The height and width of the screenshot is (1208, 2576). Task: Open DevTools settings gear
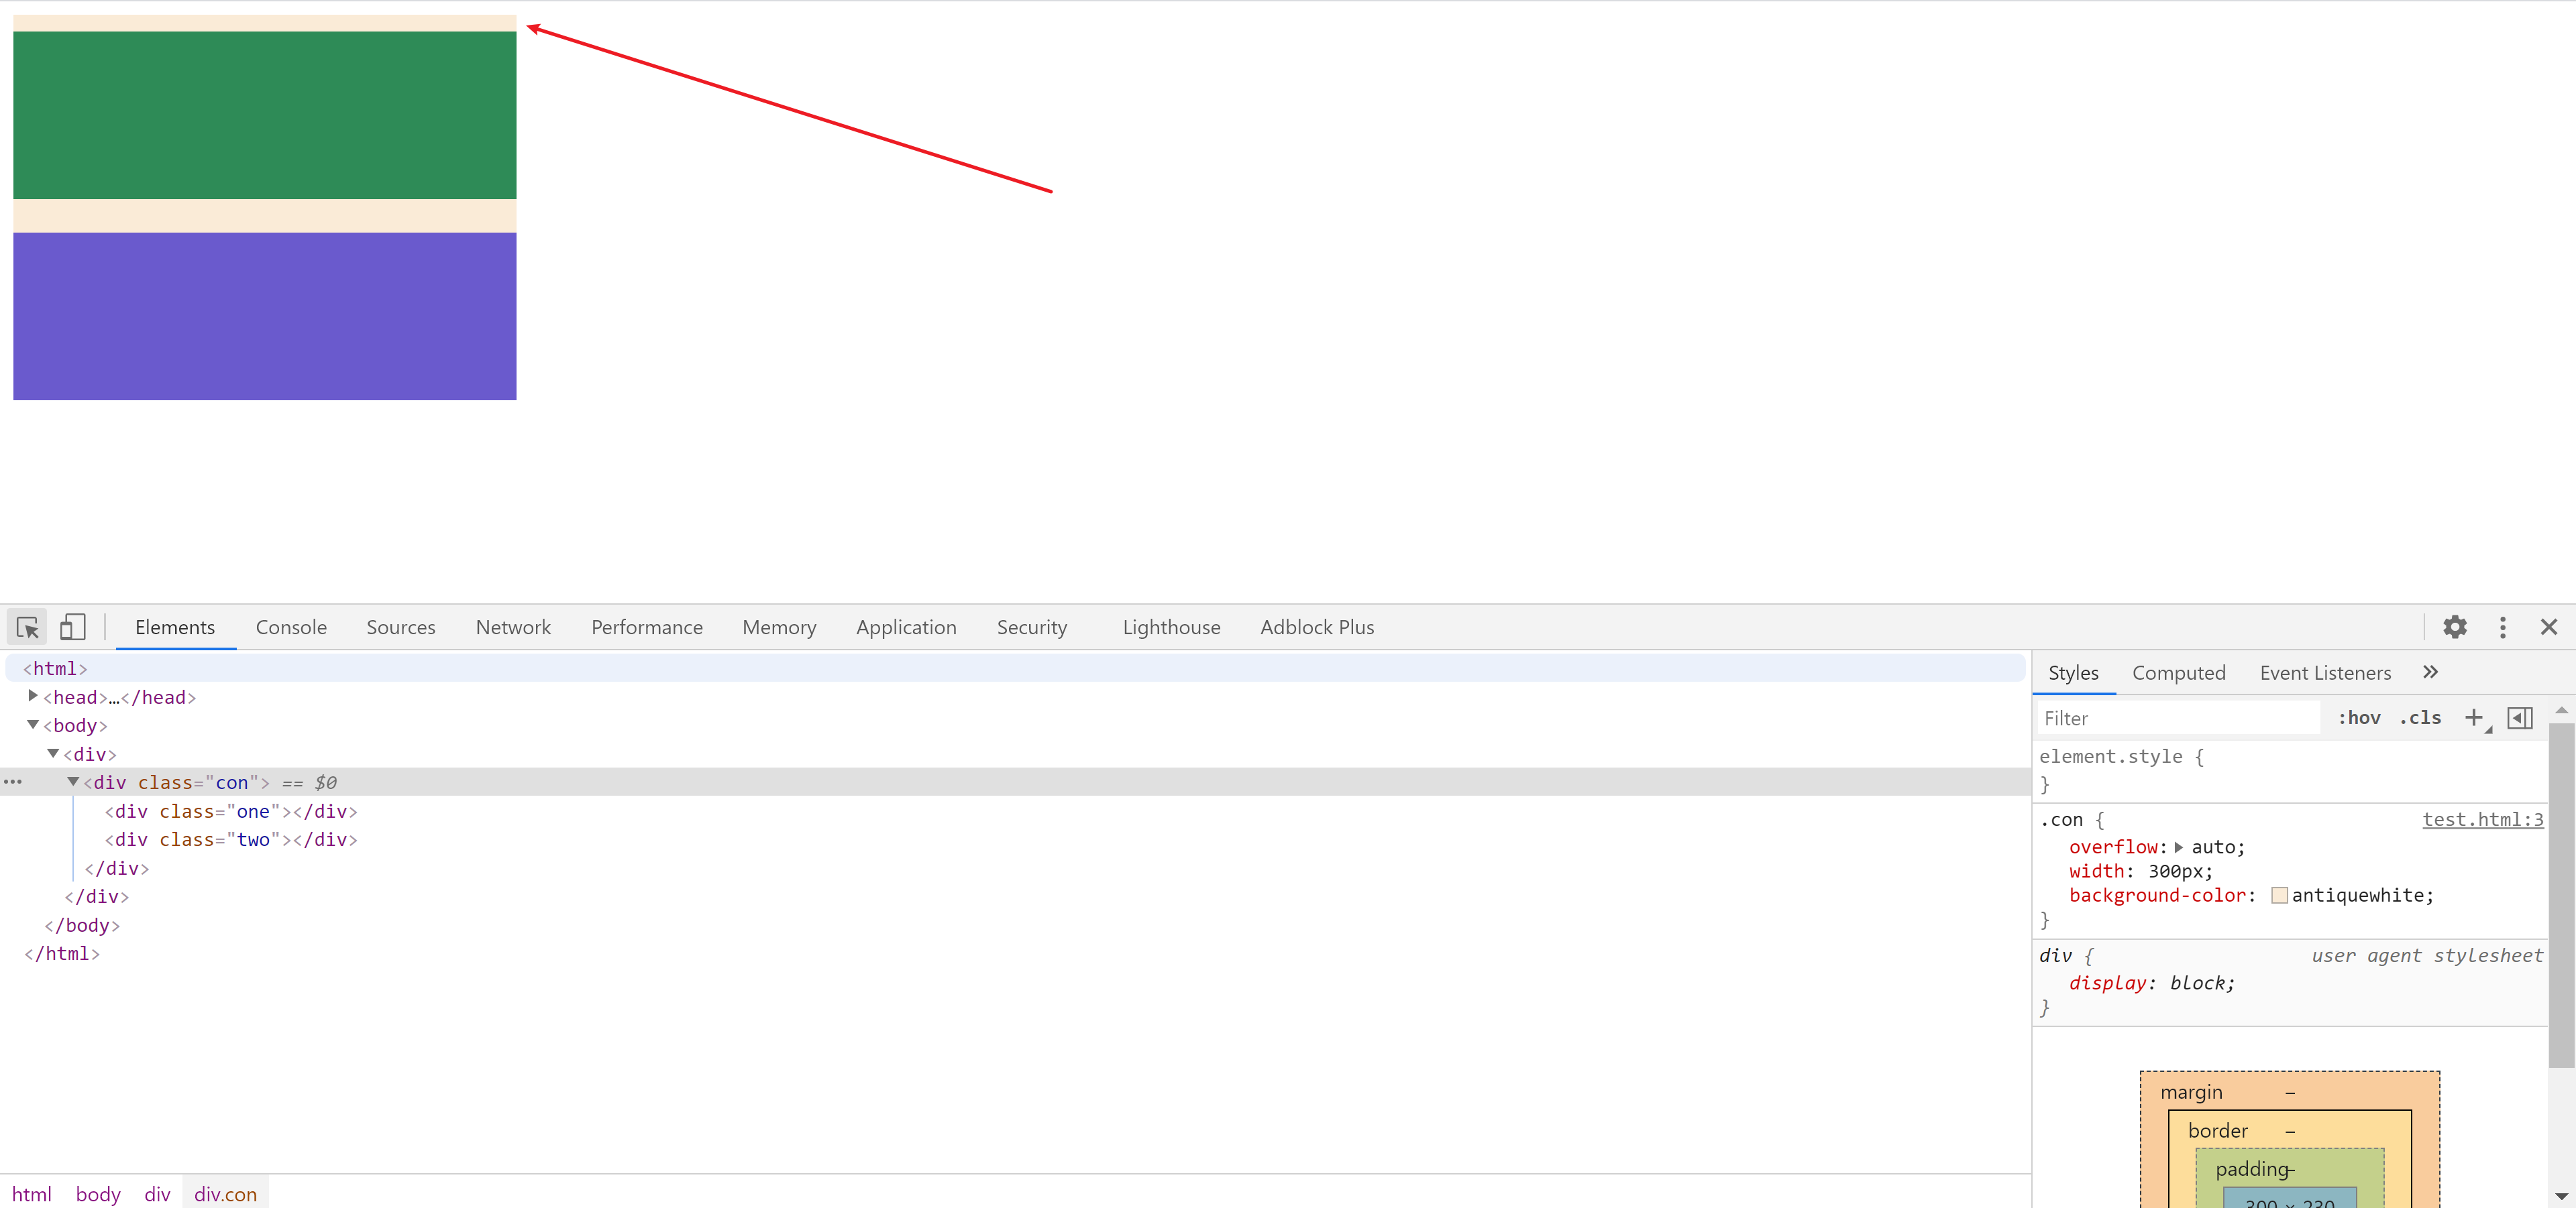point(2454,627)
